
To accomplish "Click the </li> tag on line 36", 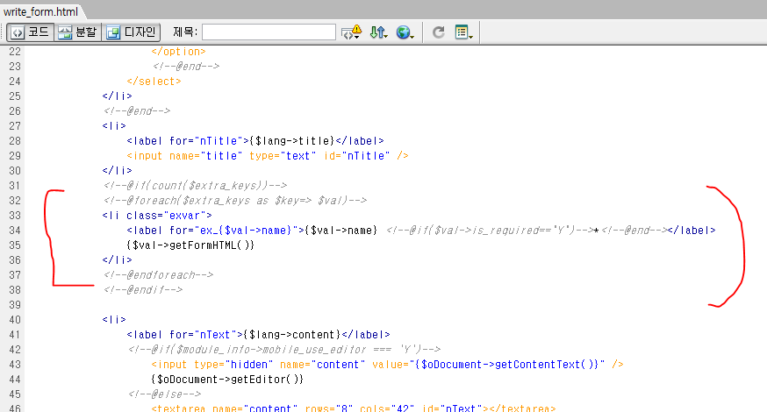I will pos(117,260).
